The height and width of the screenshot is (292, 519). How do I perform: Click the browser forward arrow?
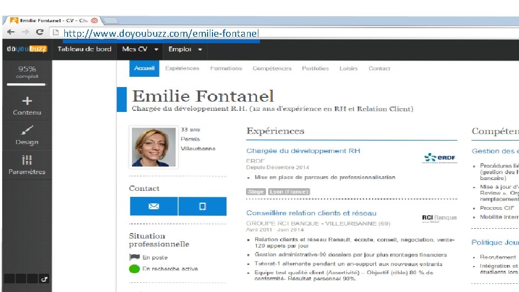pos(25,32)
